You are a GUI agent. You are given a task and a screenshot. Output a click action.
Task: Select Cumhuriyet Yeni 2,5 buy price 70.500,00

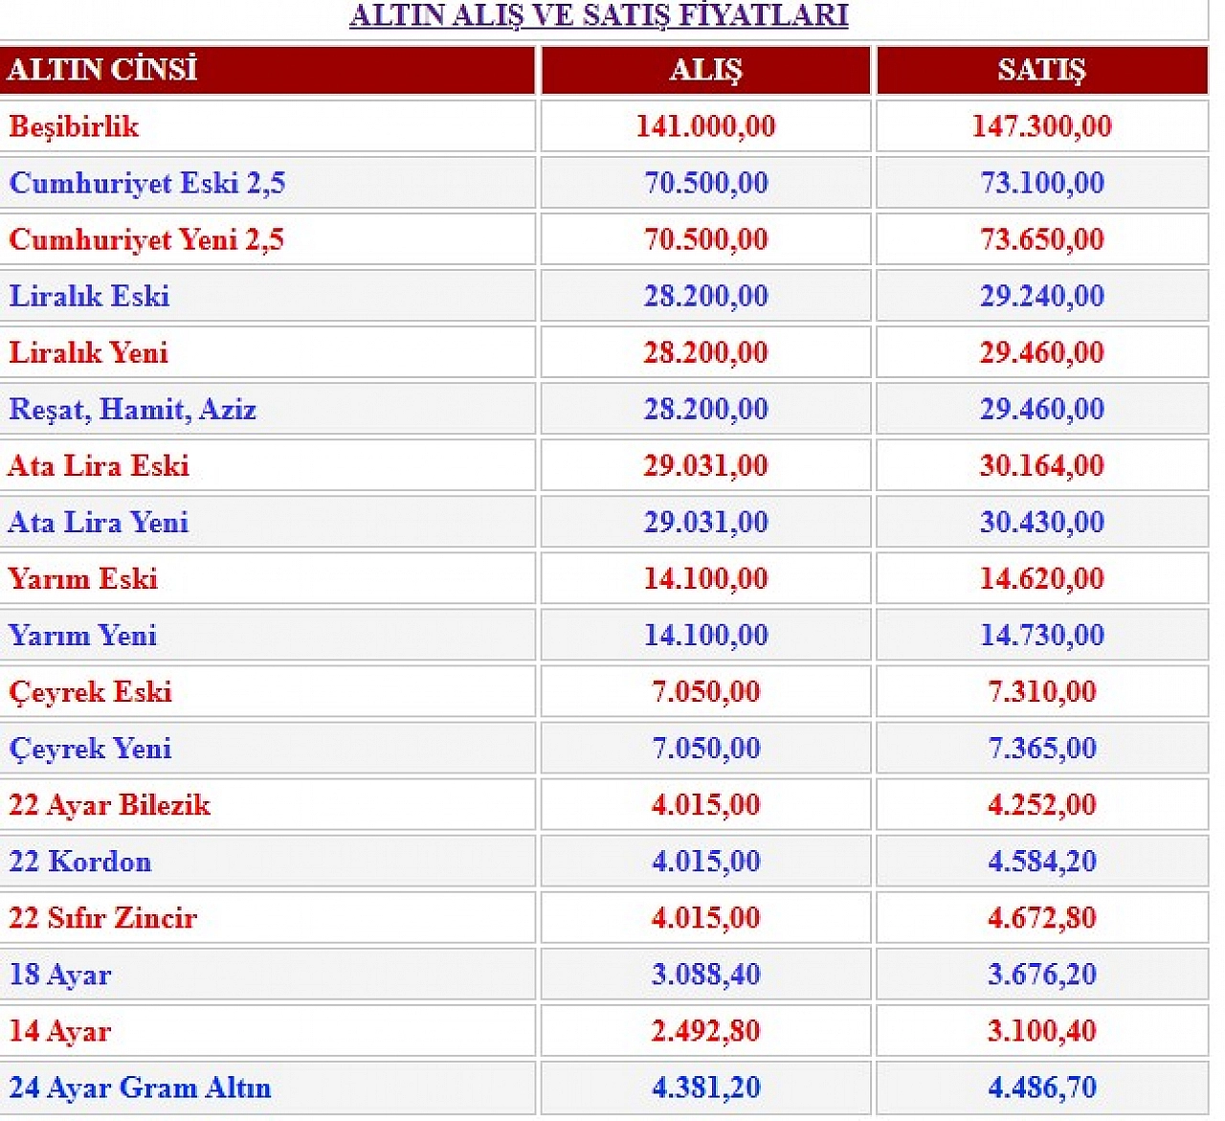(706, 239)
